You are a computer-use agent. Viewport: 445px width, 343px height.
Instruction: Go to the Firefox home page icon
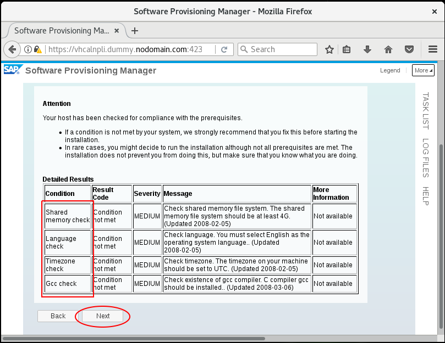click(388, 49)
